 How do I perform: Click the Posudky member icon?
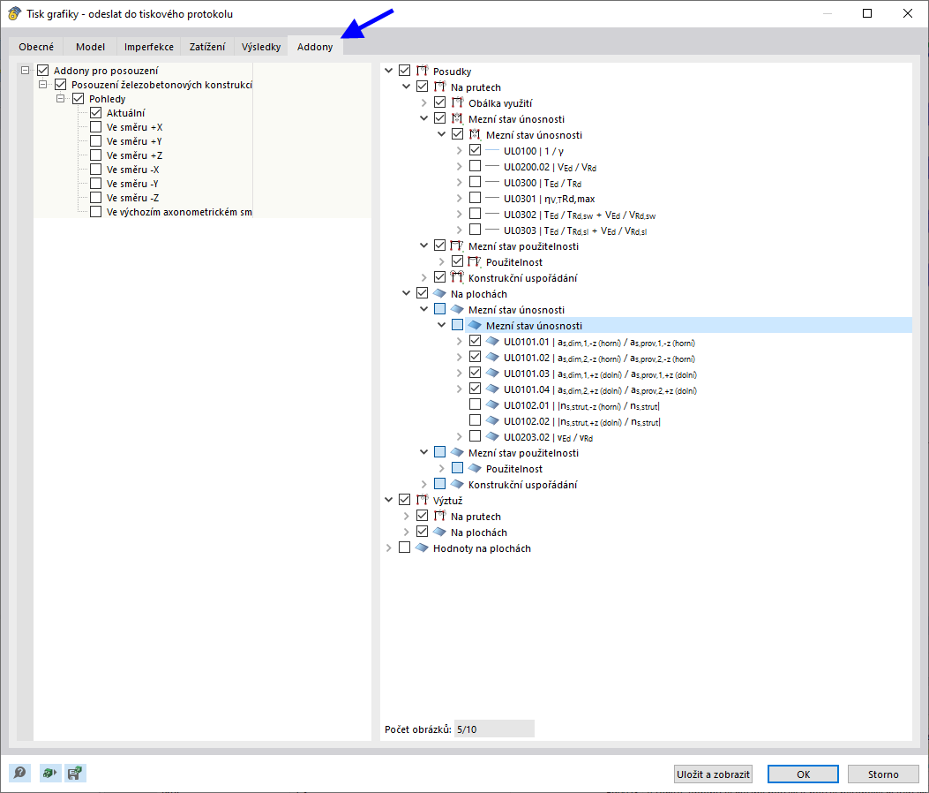pos(422,72)
